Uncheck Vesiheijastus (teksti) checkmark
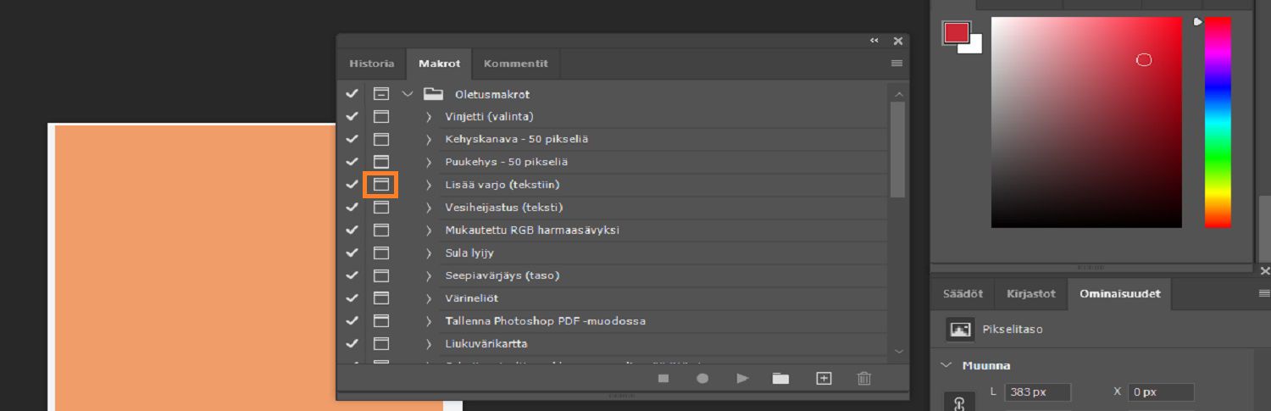Viewport: 1271px width, 411px height. coord(352,208)
